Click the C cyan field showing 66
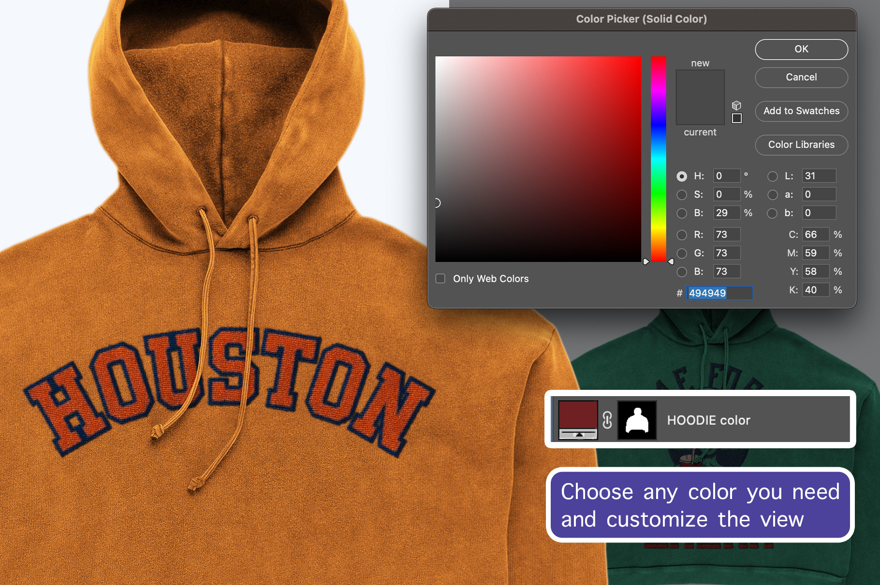Image resolution: width=880 pixels, height=585 pixels. [816, 234]
